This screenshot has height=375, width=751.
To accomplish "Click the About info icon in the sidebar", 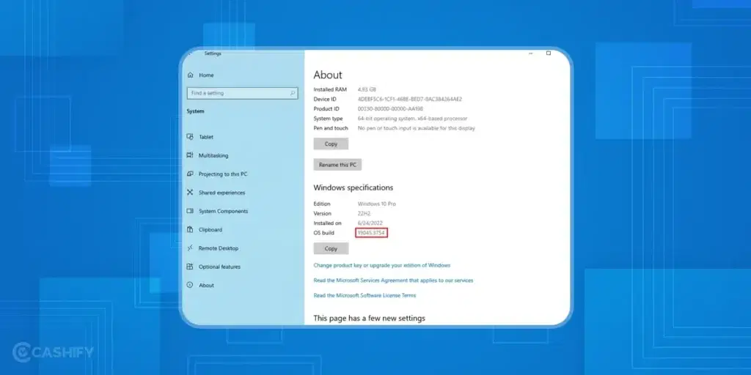I will click(190, 285).
